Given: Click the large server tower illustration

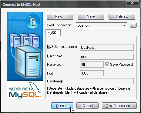Looking at the screenshot, I should pyautogui.click(x=29, y=61).
